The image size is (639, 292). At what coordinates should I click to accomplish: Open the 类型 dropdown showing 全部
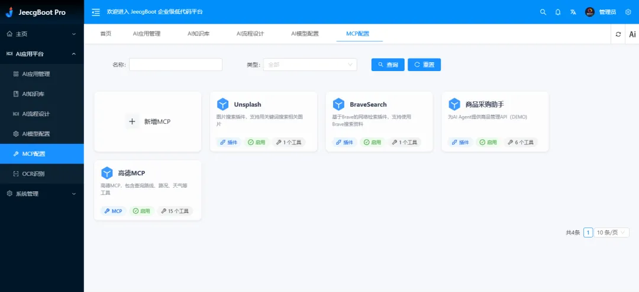310,65
